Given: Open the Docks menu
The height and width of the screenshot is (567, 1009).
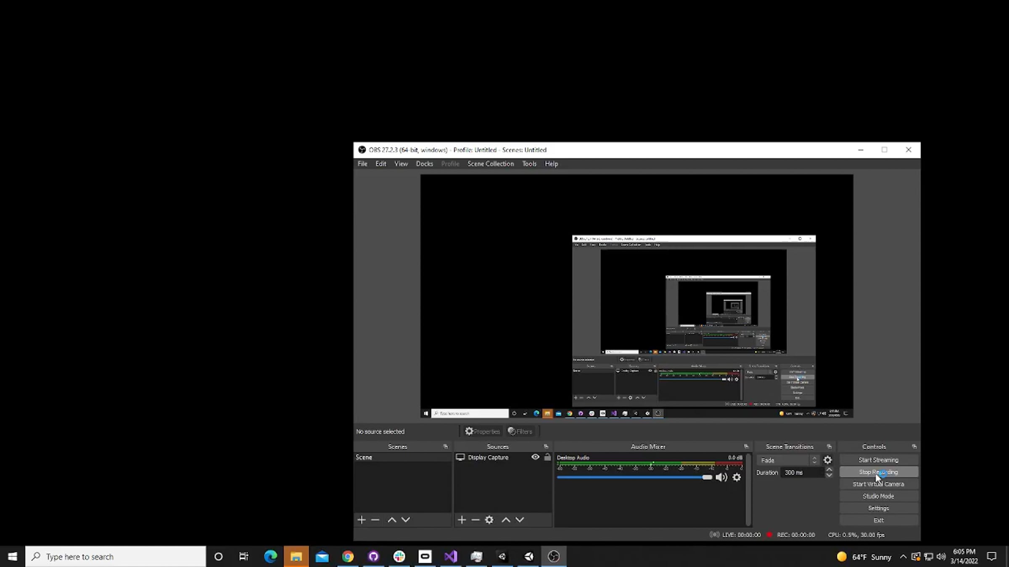Looking at the screenshot, I should tap(425, 164).
